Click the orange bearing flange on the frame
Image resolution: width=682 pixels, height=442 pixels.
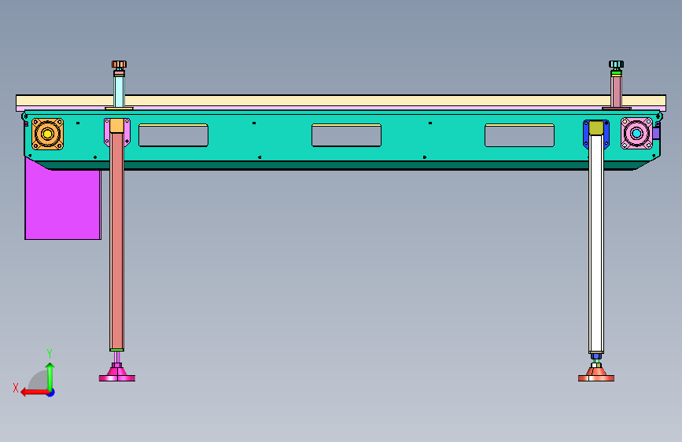tap(47, 134)
